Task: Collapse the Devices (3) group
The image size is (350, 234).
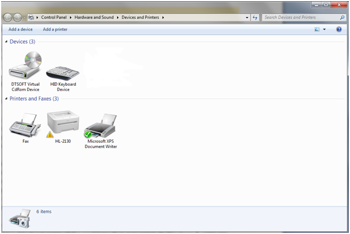Action: (6, 42)
